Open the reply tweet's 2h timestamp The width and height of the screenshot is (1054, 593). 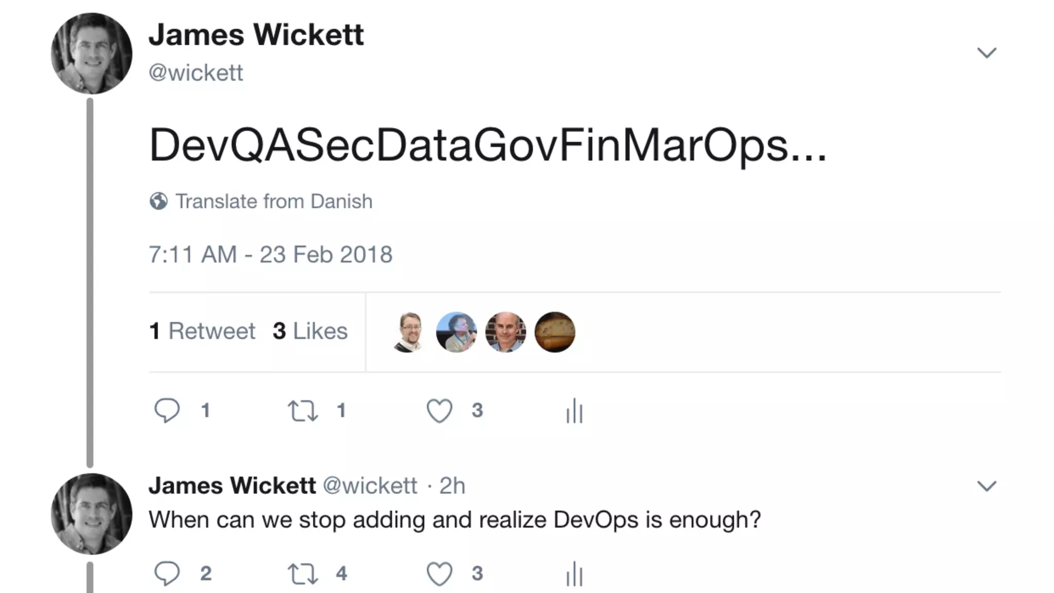(452, 486)
